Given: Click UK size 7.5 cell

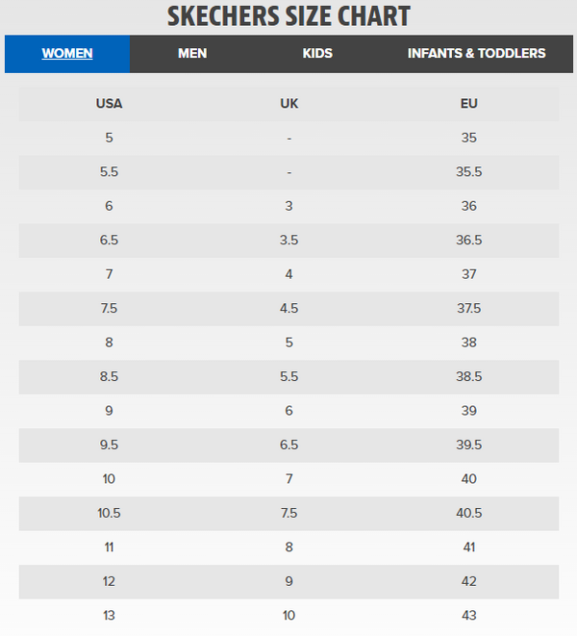Looking at the screenshot, I should [x=288, y=513].
